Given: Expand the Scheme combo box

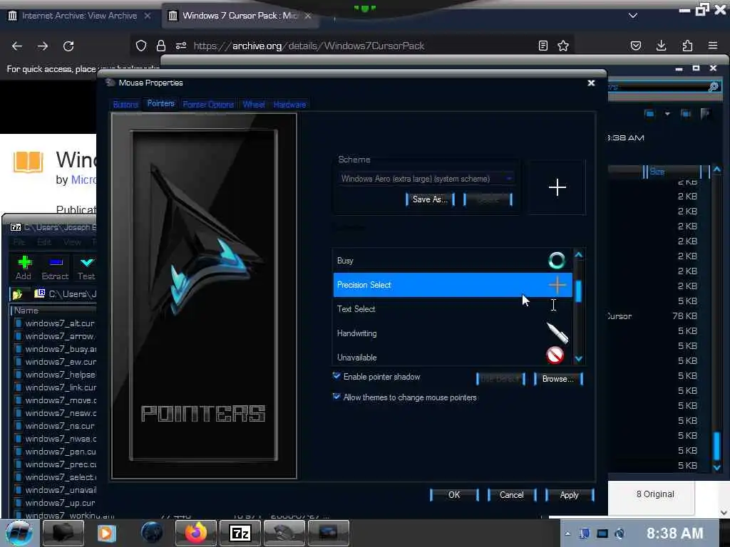Looking at the screenshot, I should tap(426, 179).
